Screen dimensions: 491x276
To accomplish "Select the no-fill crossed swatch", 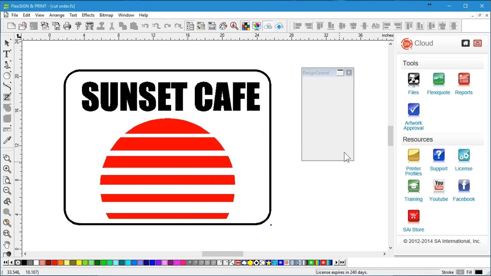I will (18, 263).
